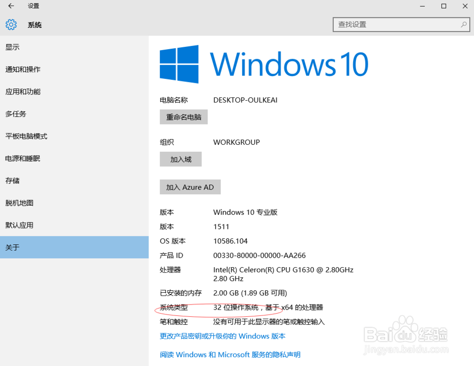Click the 产品 ID label

click(x=172, y=256)
